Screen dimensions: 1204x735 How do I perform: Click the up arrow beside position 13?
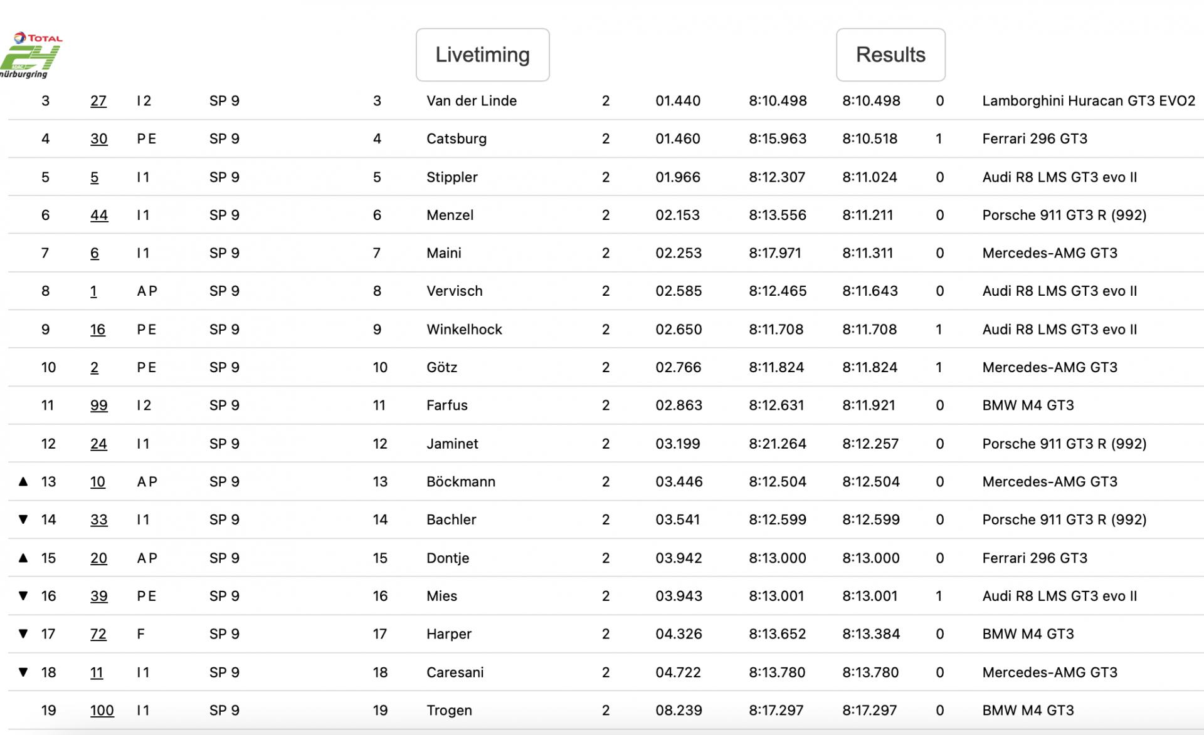[x=23, y=481]
